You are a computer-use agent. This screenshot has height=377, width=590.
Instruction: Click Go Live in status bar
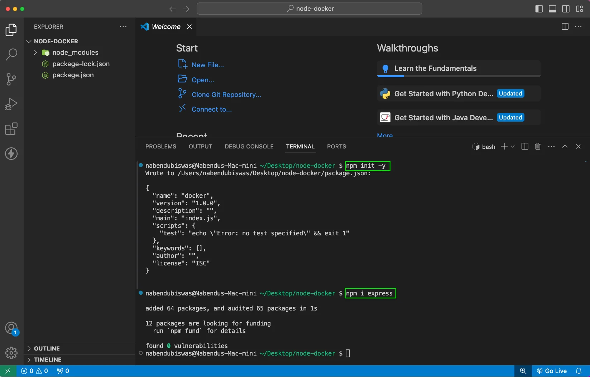click(x=552, y=371)
